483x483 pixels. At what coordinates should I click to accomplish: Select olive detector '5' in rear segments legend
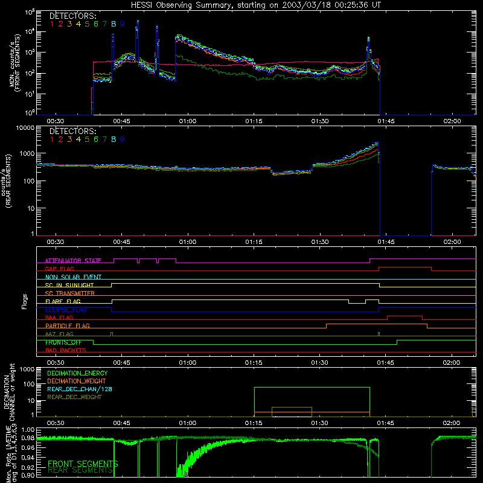(87, 139)
